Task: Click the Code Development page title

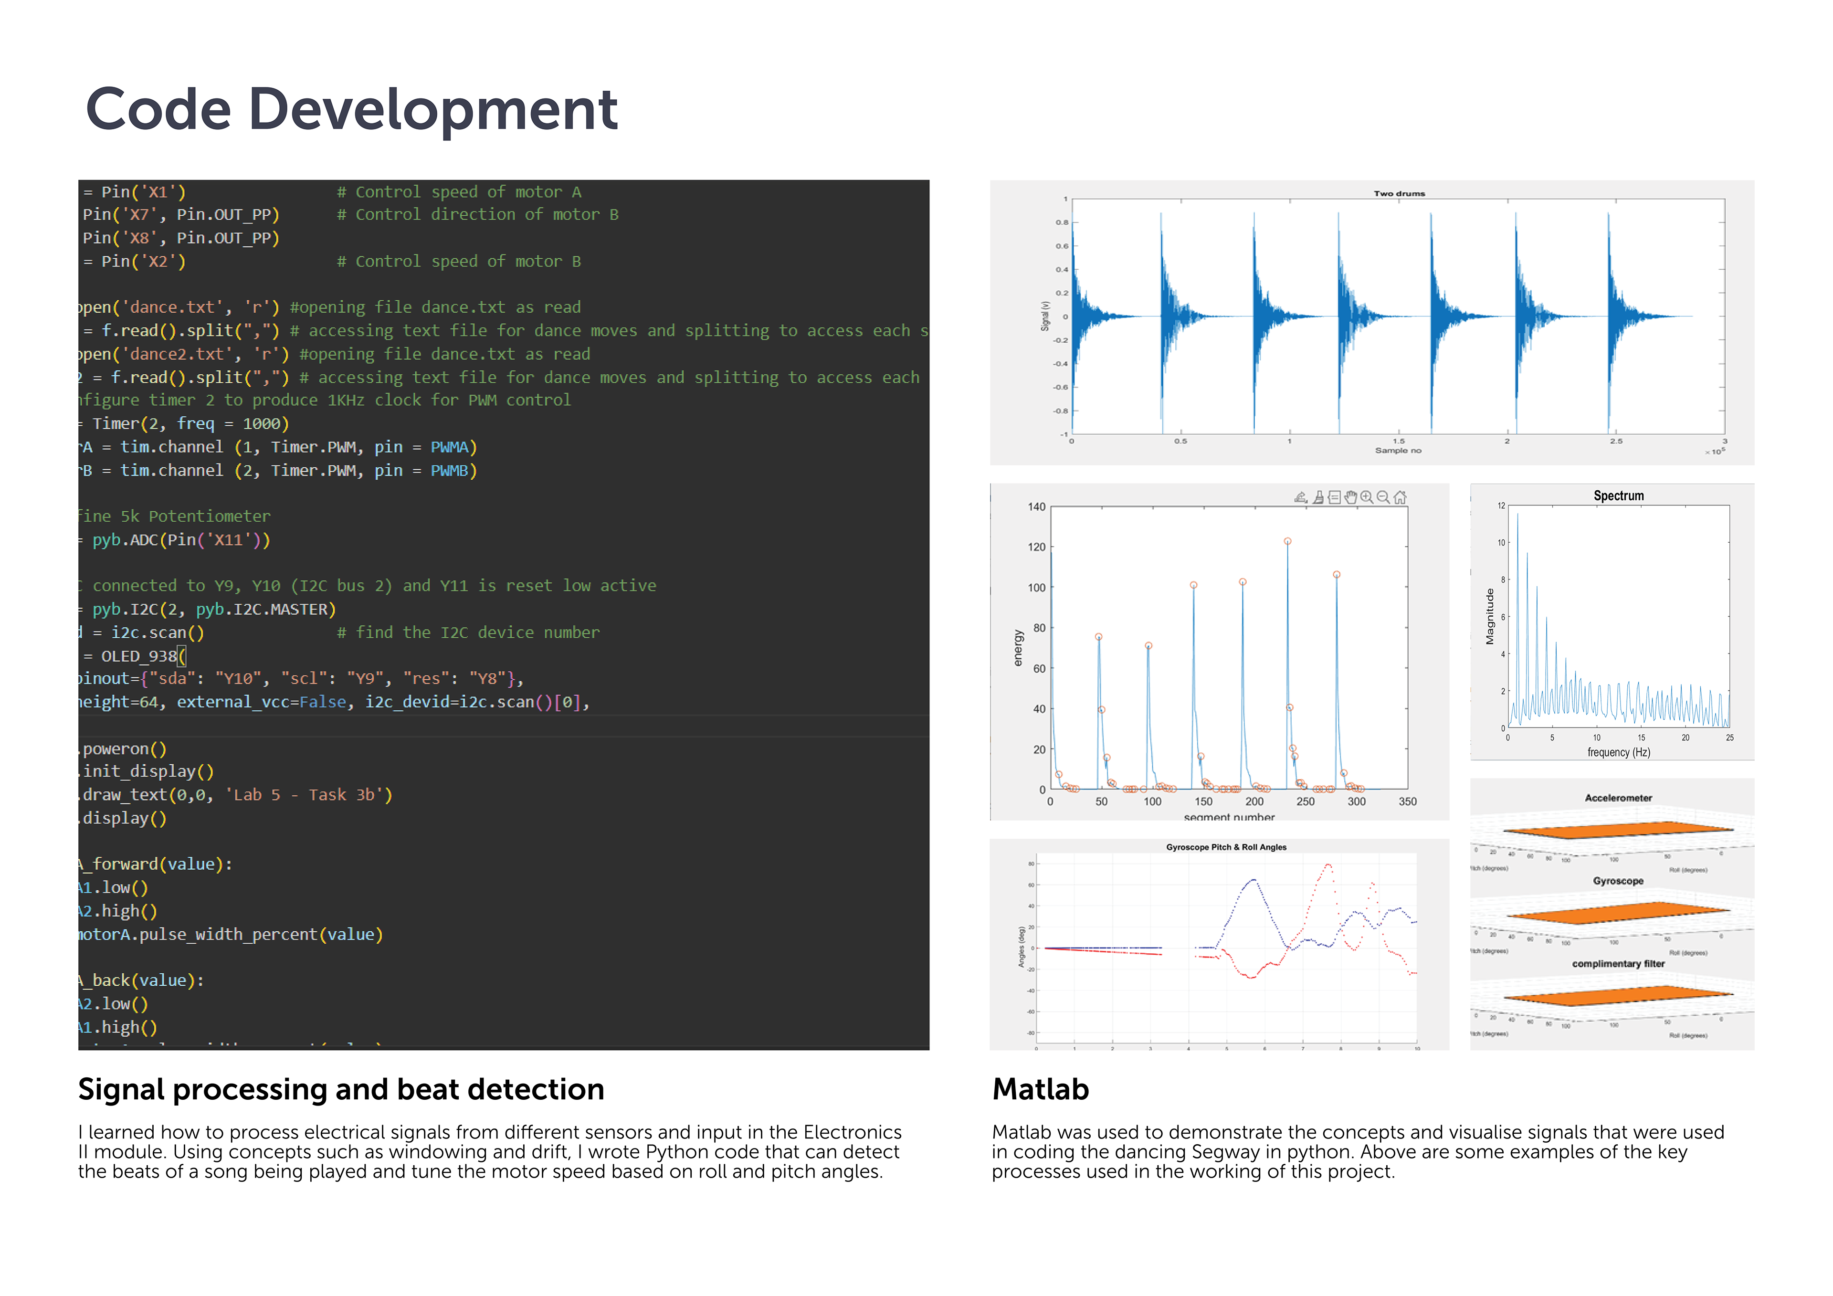Action: [351, 109]
